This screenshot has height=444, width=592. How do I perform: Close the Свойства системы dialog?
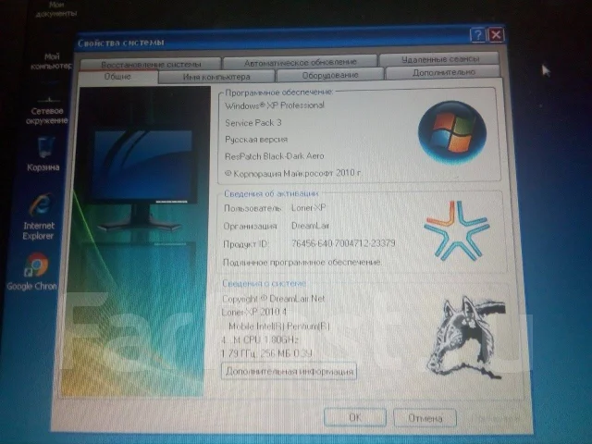coord(496,35)
